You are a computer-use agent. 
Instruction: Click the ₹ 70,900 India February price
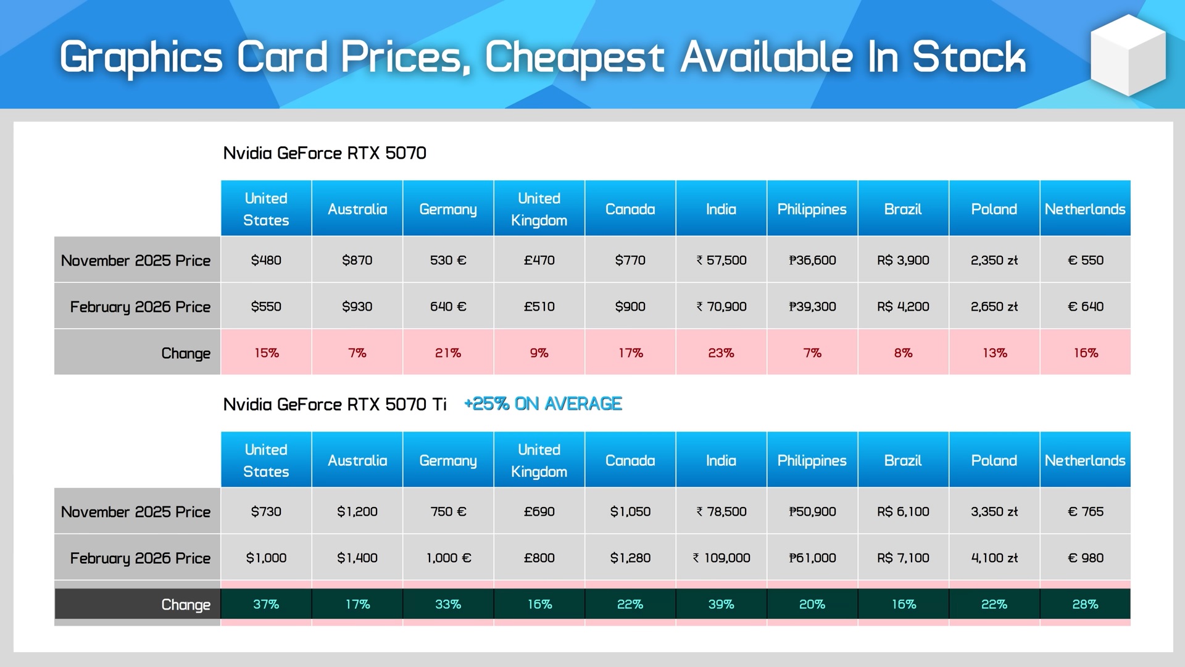(x=721, y=306)
